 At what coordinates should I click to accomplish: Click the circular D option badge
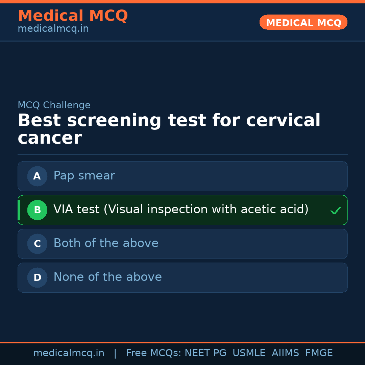point(37,277)
